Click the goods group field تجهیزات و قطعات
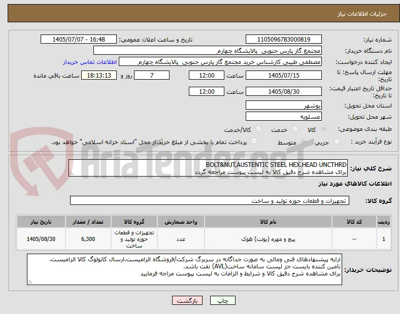This screenshot has height=314, width=400. (x=210, y=200)
